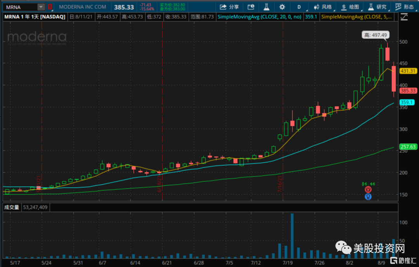This screenshot has width=419, height=267.
Task: Click the blue lightbulb event icon
Action: tap(368, 196)
